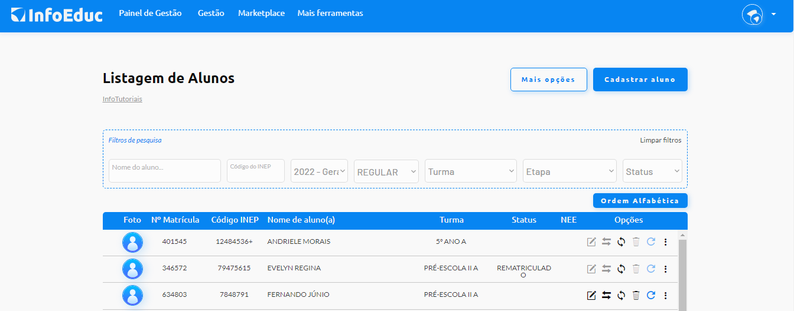Click sync icon for Andriele Morais
This screenshot has height=311, width=794.
coord(621,241)
